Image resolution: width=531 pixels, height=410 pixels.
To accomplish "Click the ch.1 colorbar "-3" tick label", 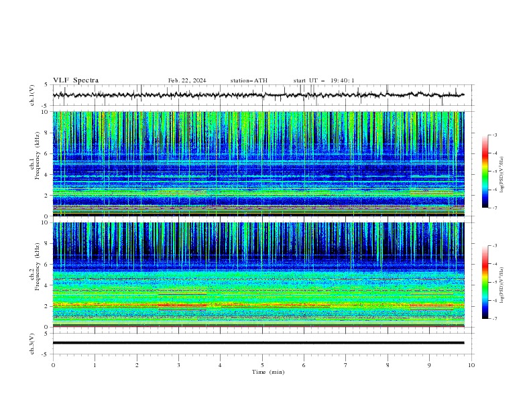I will click(x=495, y=135).
